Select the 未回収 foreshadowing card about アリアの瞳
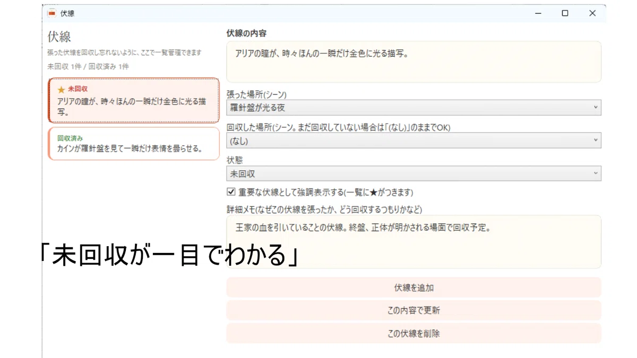The height and width of the screenshot is (358, 637). point(133,101)
